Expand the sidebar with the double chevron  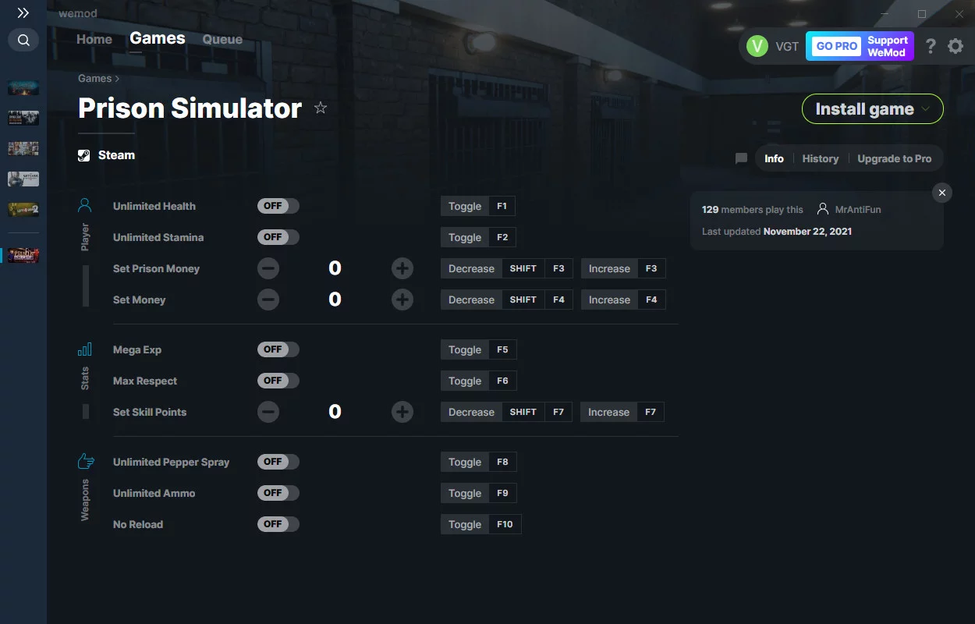click(23, 13)
